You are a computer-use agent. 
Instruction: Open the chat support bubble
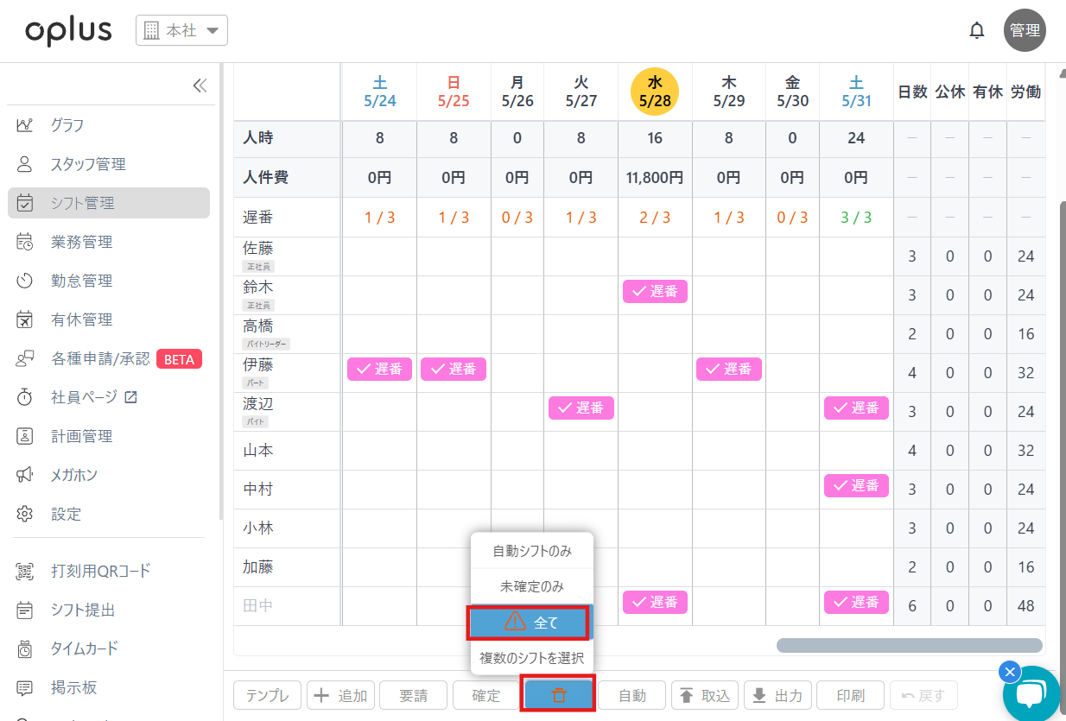tap(1031, 697)
